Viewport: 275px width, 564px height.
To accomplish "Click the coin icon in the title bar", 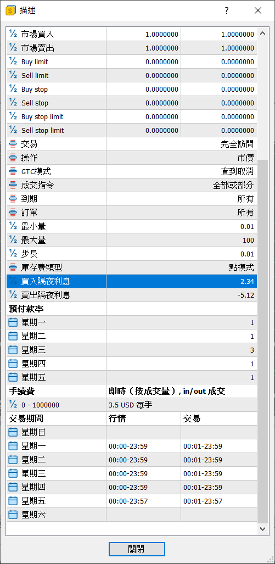I will [x=11, y=10].
